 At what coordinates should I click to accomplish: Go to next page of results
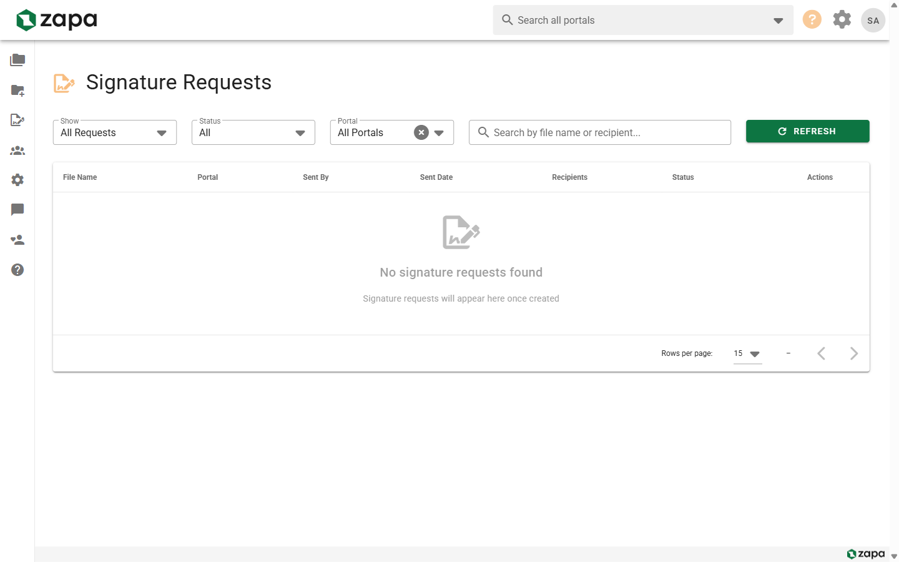tap(854, 353)
